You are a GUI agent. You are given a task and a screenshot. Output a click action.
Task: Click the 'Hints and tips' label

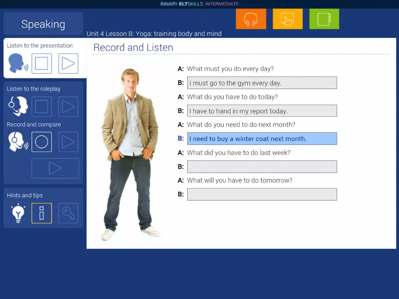(25, 195)
